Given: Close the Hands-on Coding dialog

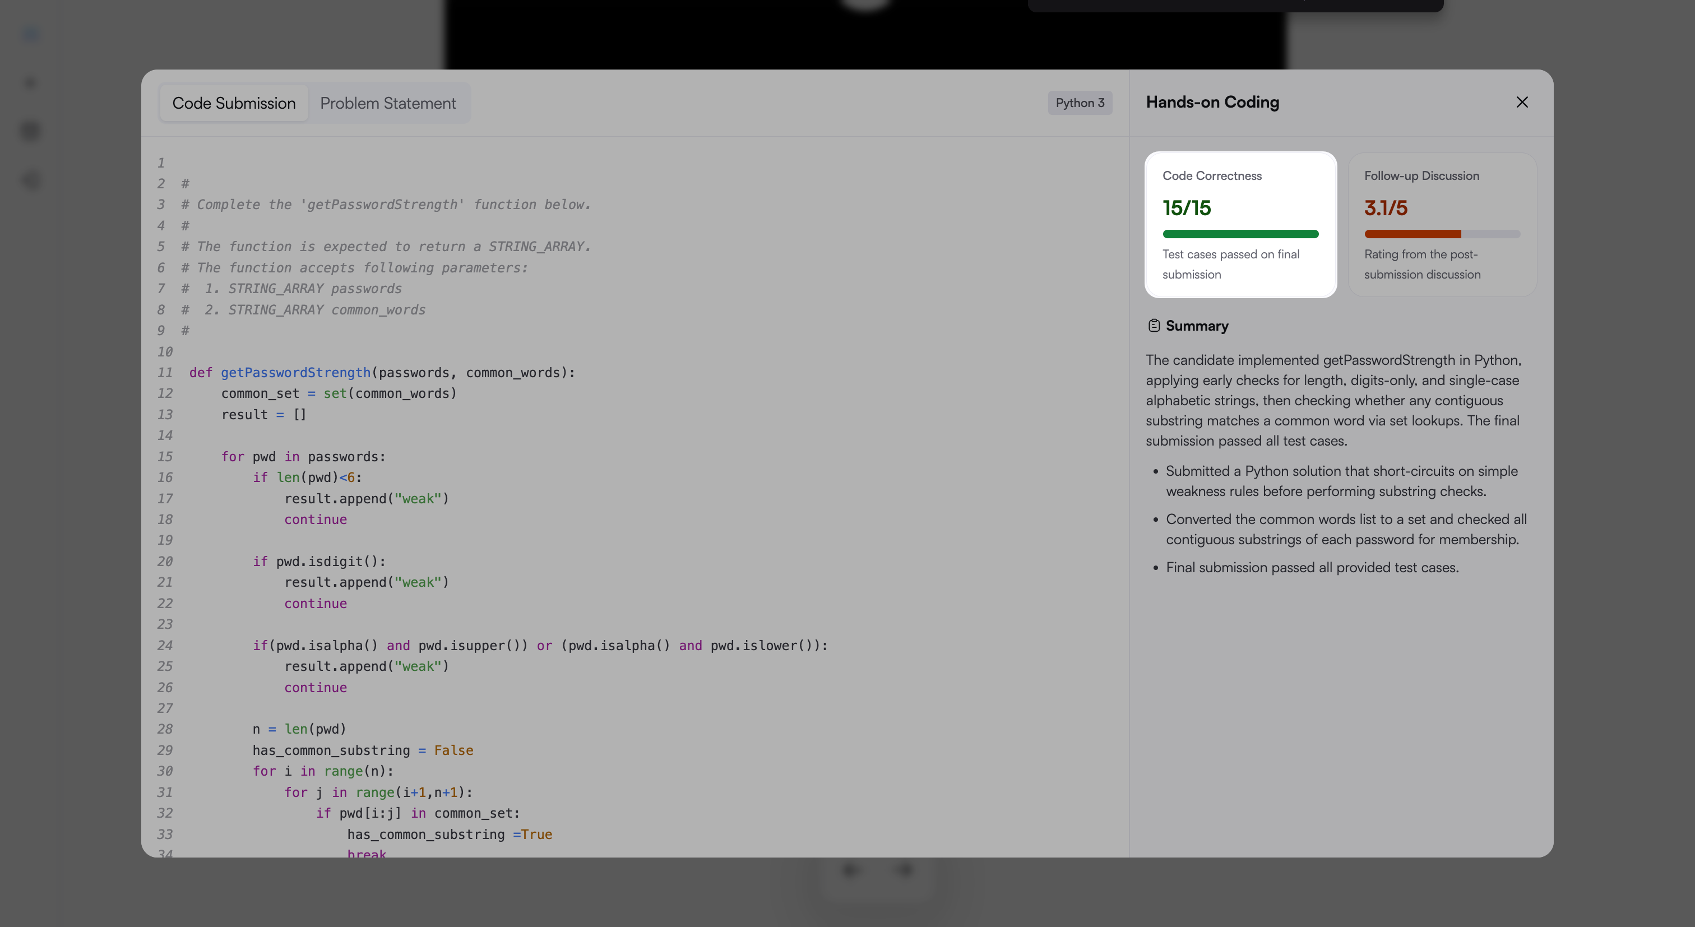Looking at the screenshot, I should pos(1522,103).
